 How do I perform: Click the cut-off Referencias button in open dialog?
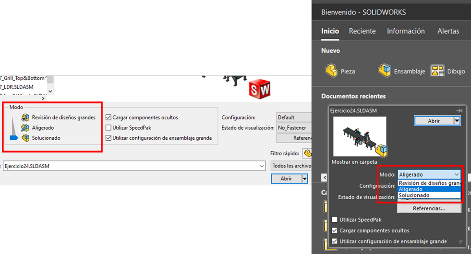pyautogui.click(x=294, y=138)
